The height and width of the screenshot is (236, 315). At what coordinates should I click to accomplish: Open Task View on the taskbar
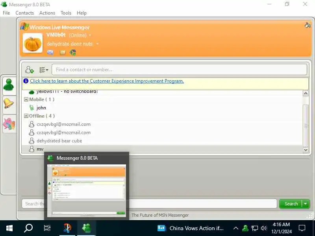click(47, 228)
